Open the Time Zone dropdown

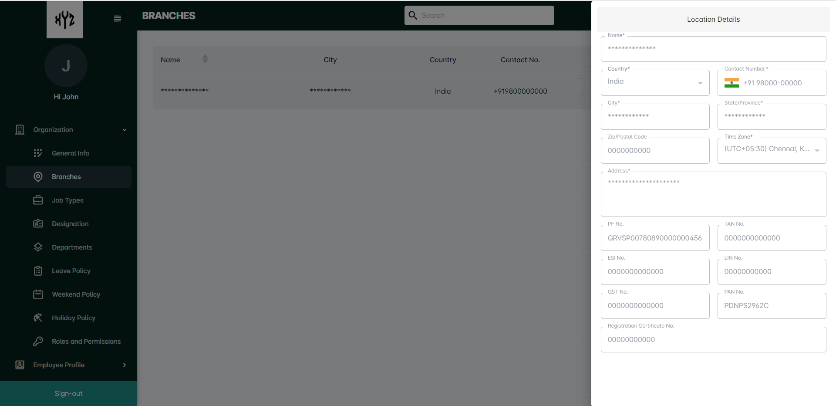pos(772,150)
